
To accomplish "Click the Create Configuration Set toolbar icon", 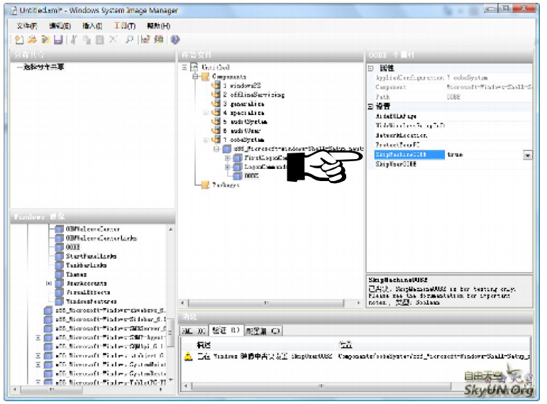I will pyautogui.click(x=159, y=40).
